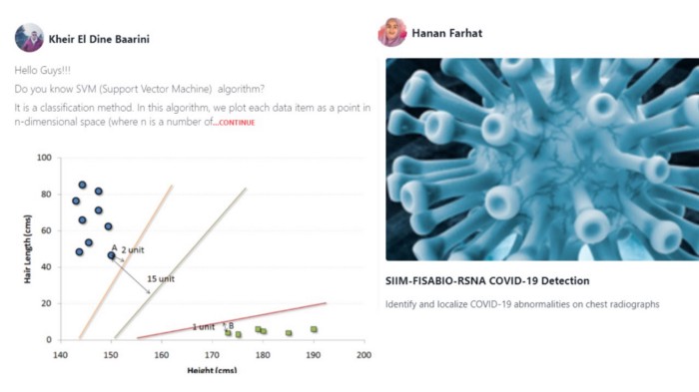Click data point A on the chart

(111, 255)
